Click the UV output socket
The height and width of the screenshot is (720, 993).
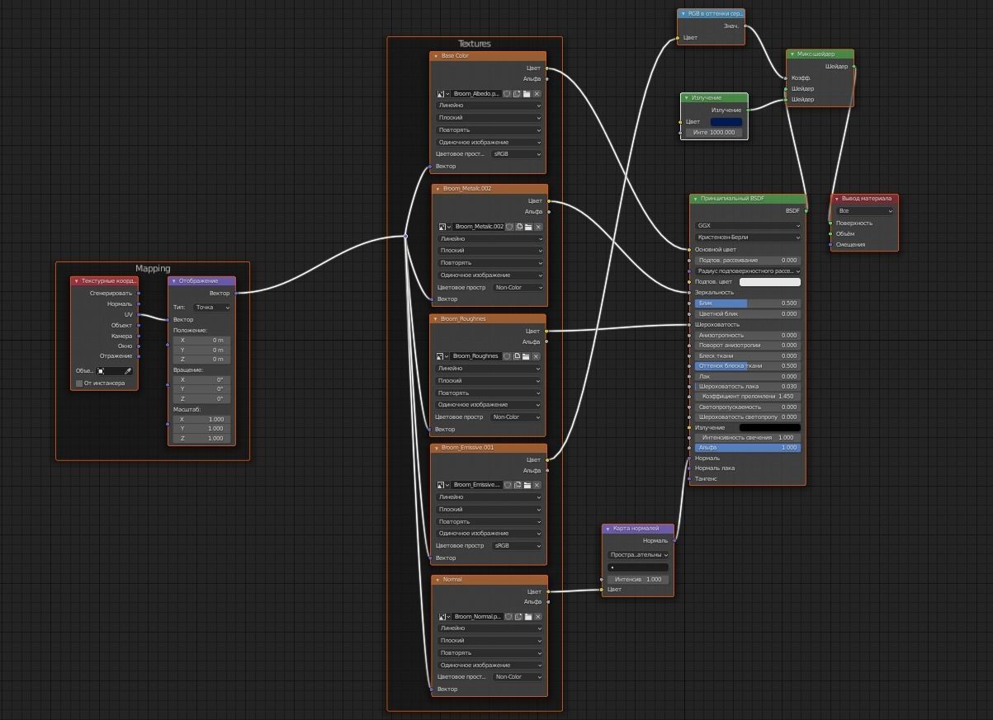pyautogui.click(x=138, y=314)
